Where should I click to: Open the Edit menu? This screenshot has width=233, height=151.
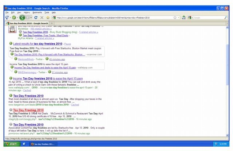pos(13,12)
